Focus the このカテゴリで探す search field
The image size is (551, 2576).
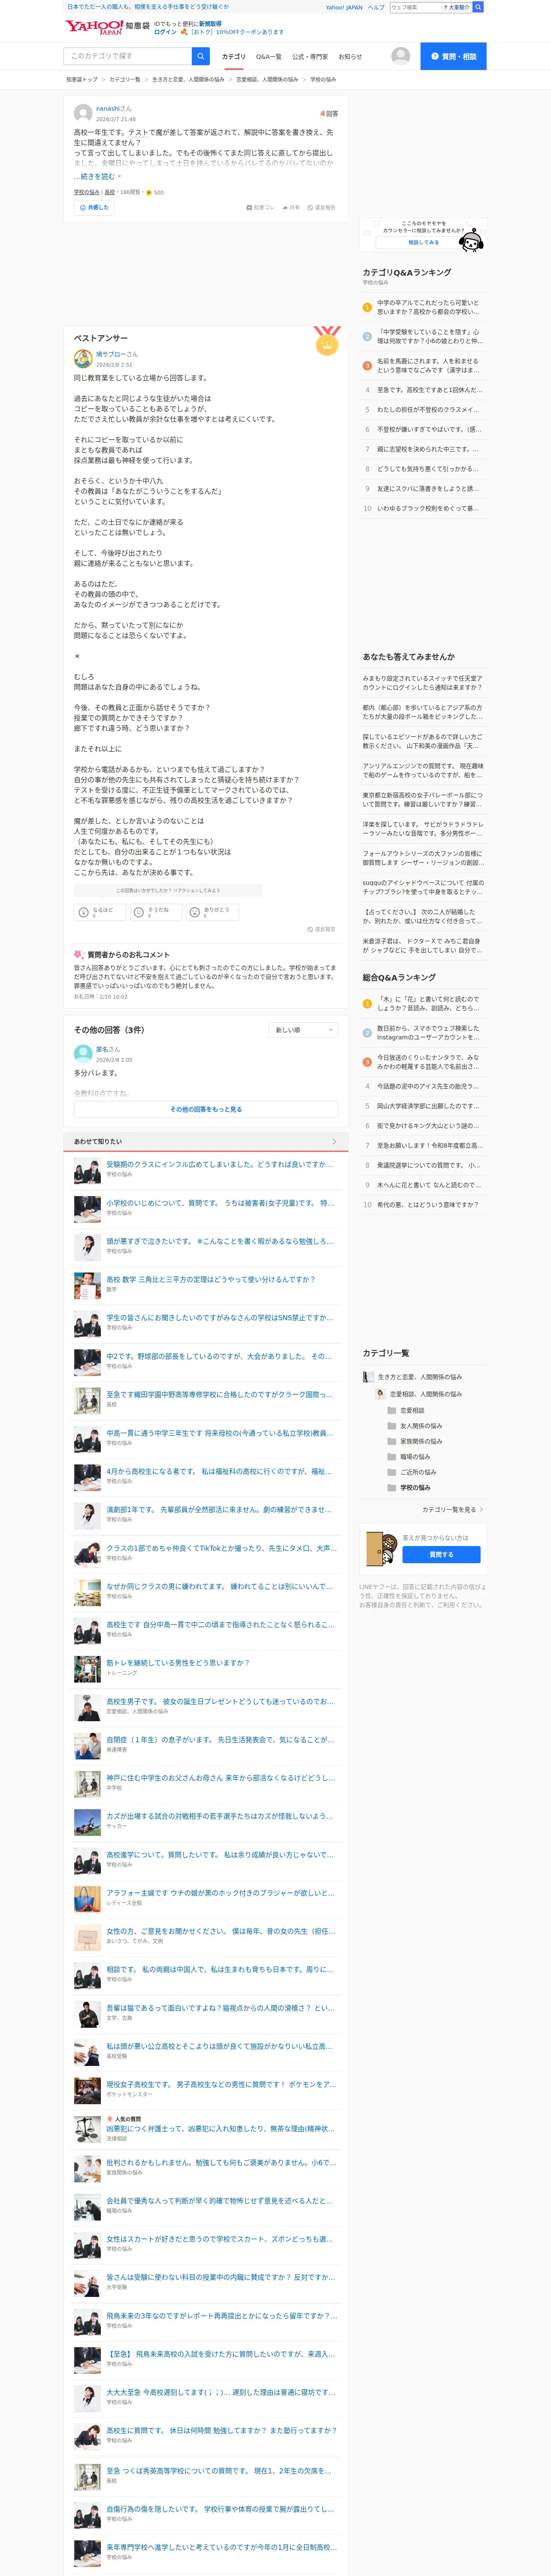pos(128,56)
